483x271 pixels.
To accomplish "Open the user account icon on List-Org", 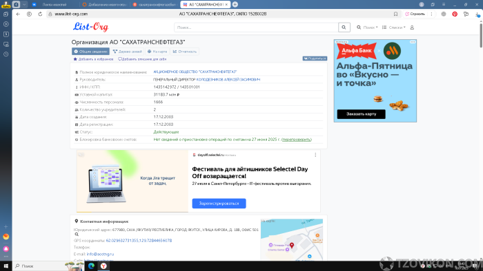I will [412, 28].
